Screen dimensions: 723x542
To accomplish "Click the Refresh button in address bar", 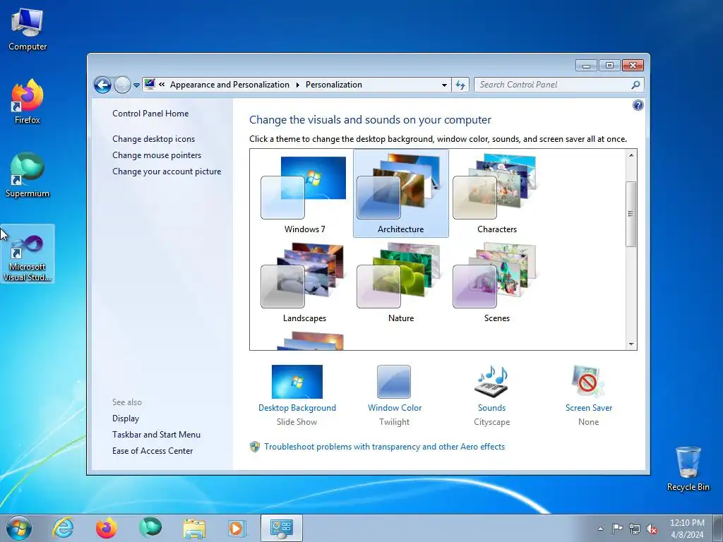I will pos(460,85).
